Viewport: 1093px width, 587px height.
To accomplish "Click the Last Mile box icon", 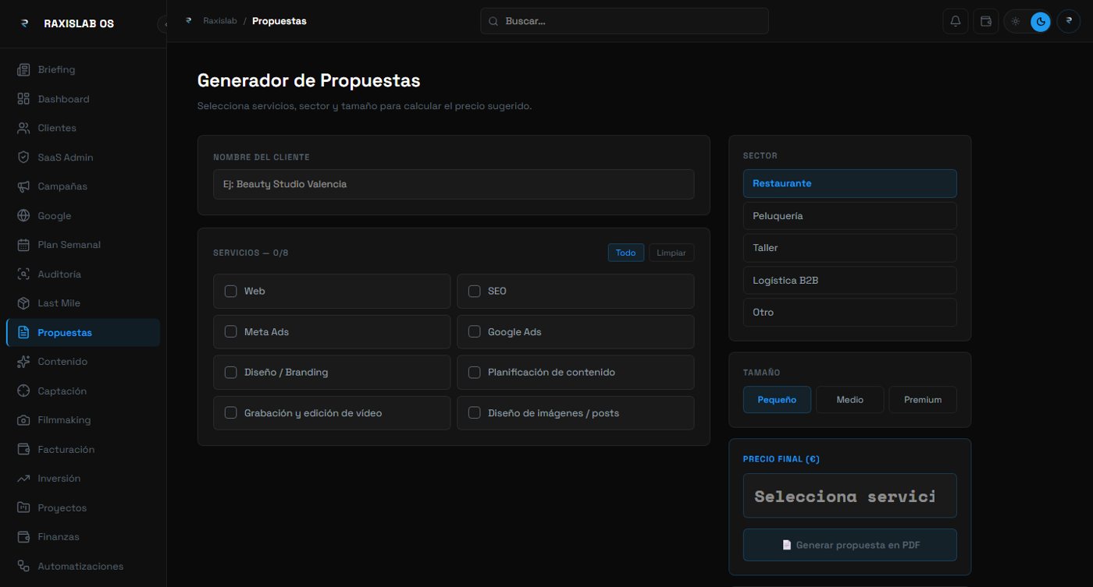I will pos(23,303).
